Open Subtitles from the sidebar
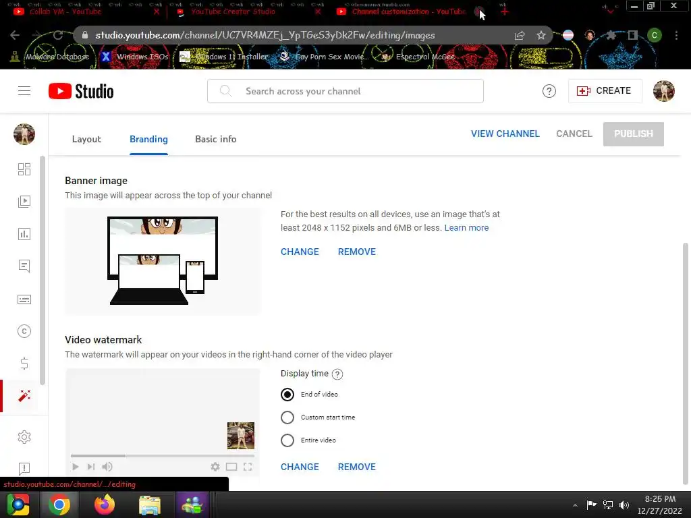The height and width of the screenshot is (518, 691). [x=24, y=299]
